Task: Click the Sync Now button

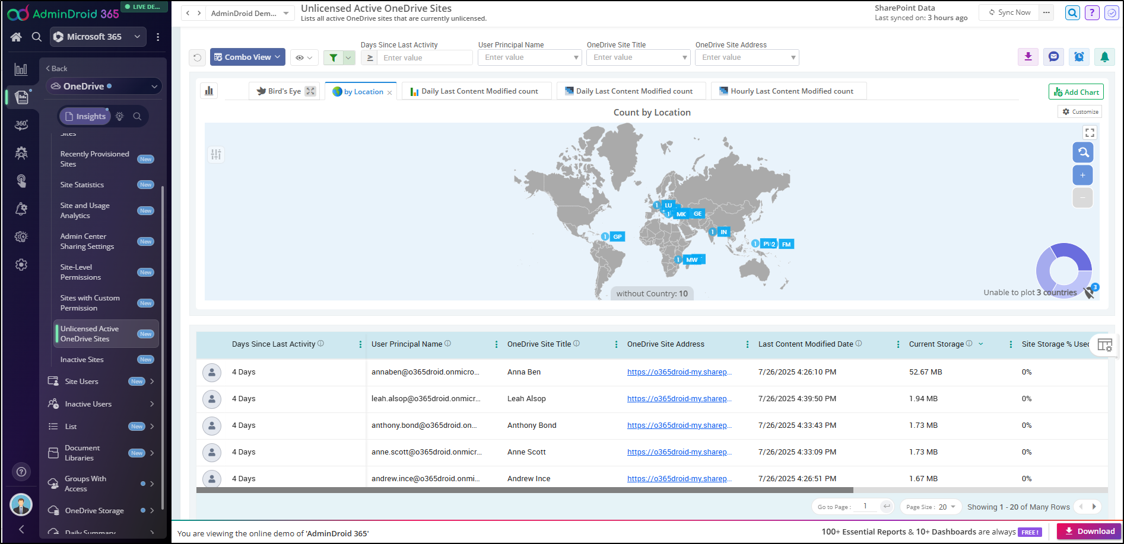Action: 1008,12
